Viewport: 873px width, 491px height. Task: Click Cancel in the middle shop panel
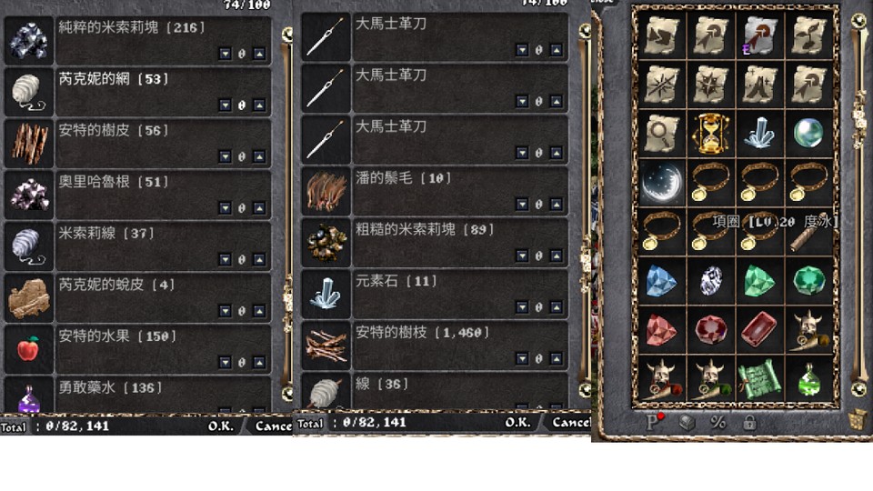pyautogui.click(x=571, y=423)
